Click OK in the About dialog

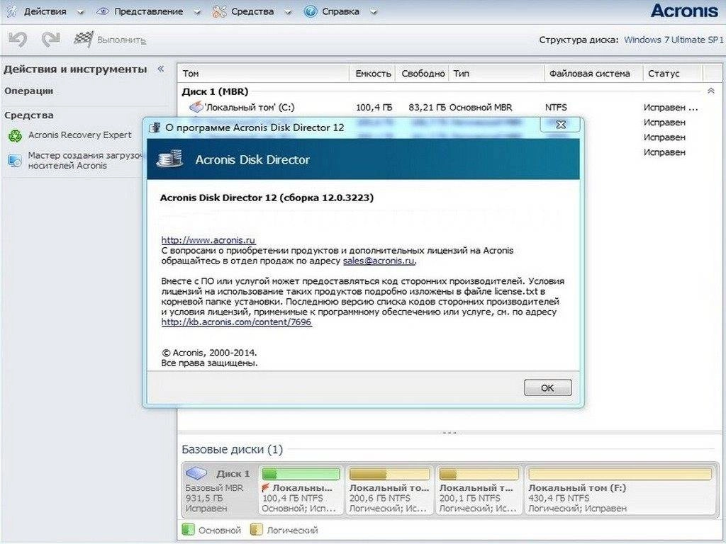click(x=548, y=387)
